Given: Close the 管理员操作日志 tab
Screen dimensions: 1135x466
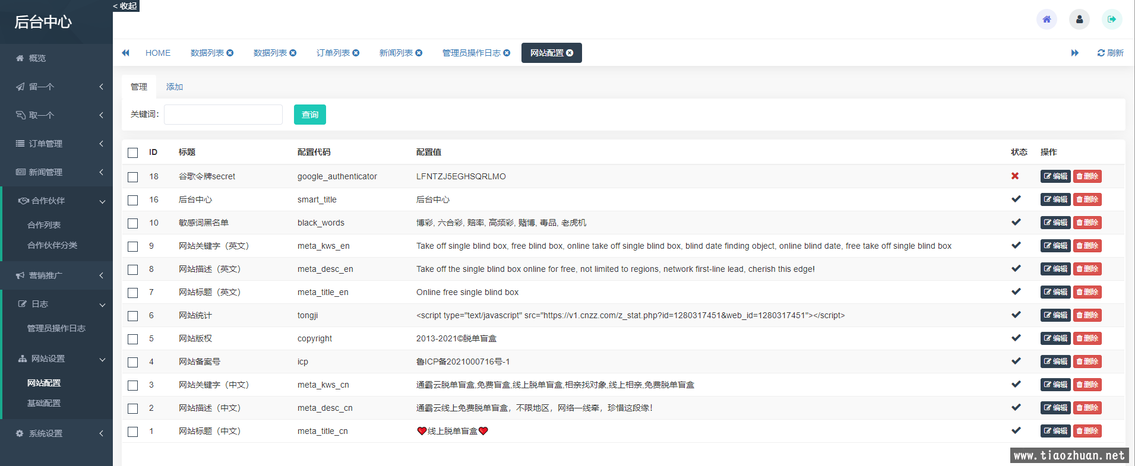Looking at the screenshot, I should (x=507, y=53).
